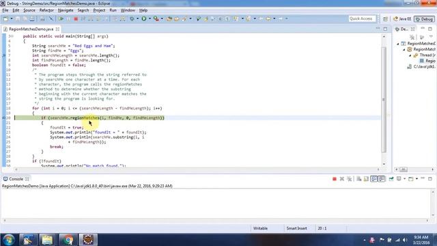
Task: Click the red Terminate button in the main toolbar
Action: coord(76,18)
